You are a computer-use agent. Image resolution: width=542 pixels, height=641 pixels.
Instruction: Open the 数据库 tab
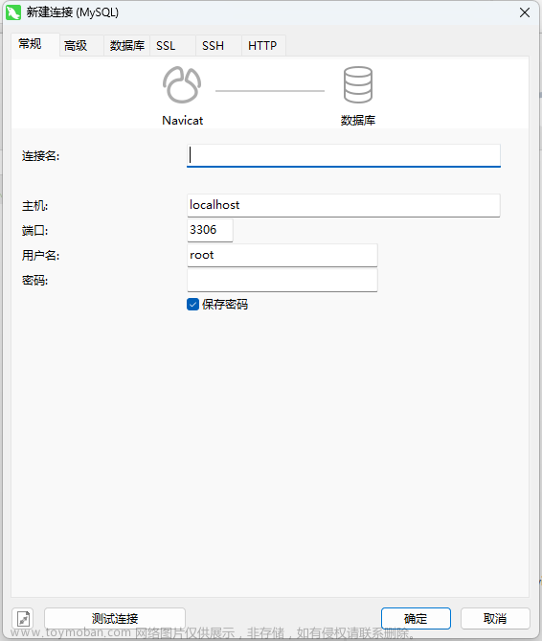pos(127,45)
